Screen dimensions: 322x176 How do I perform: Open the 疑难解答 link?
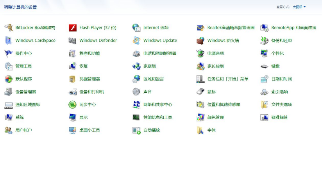point(279,117)
